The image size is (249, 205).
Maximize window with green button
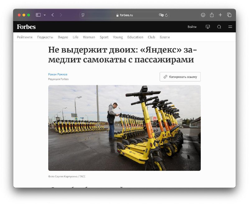coord(29,15)
